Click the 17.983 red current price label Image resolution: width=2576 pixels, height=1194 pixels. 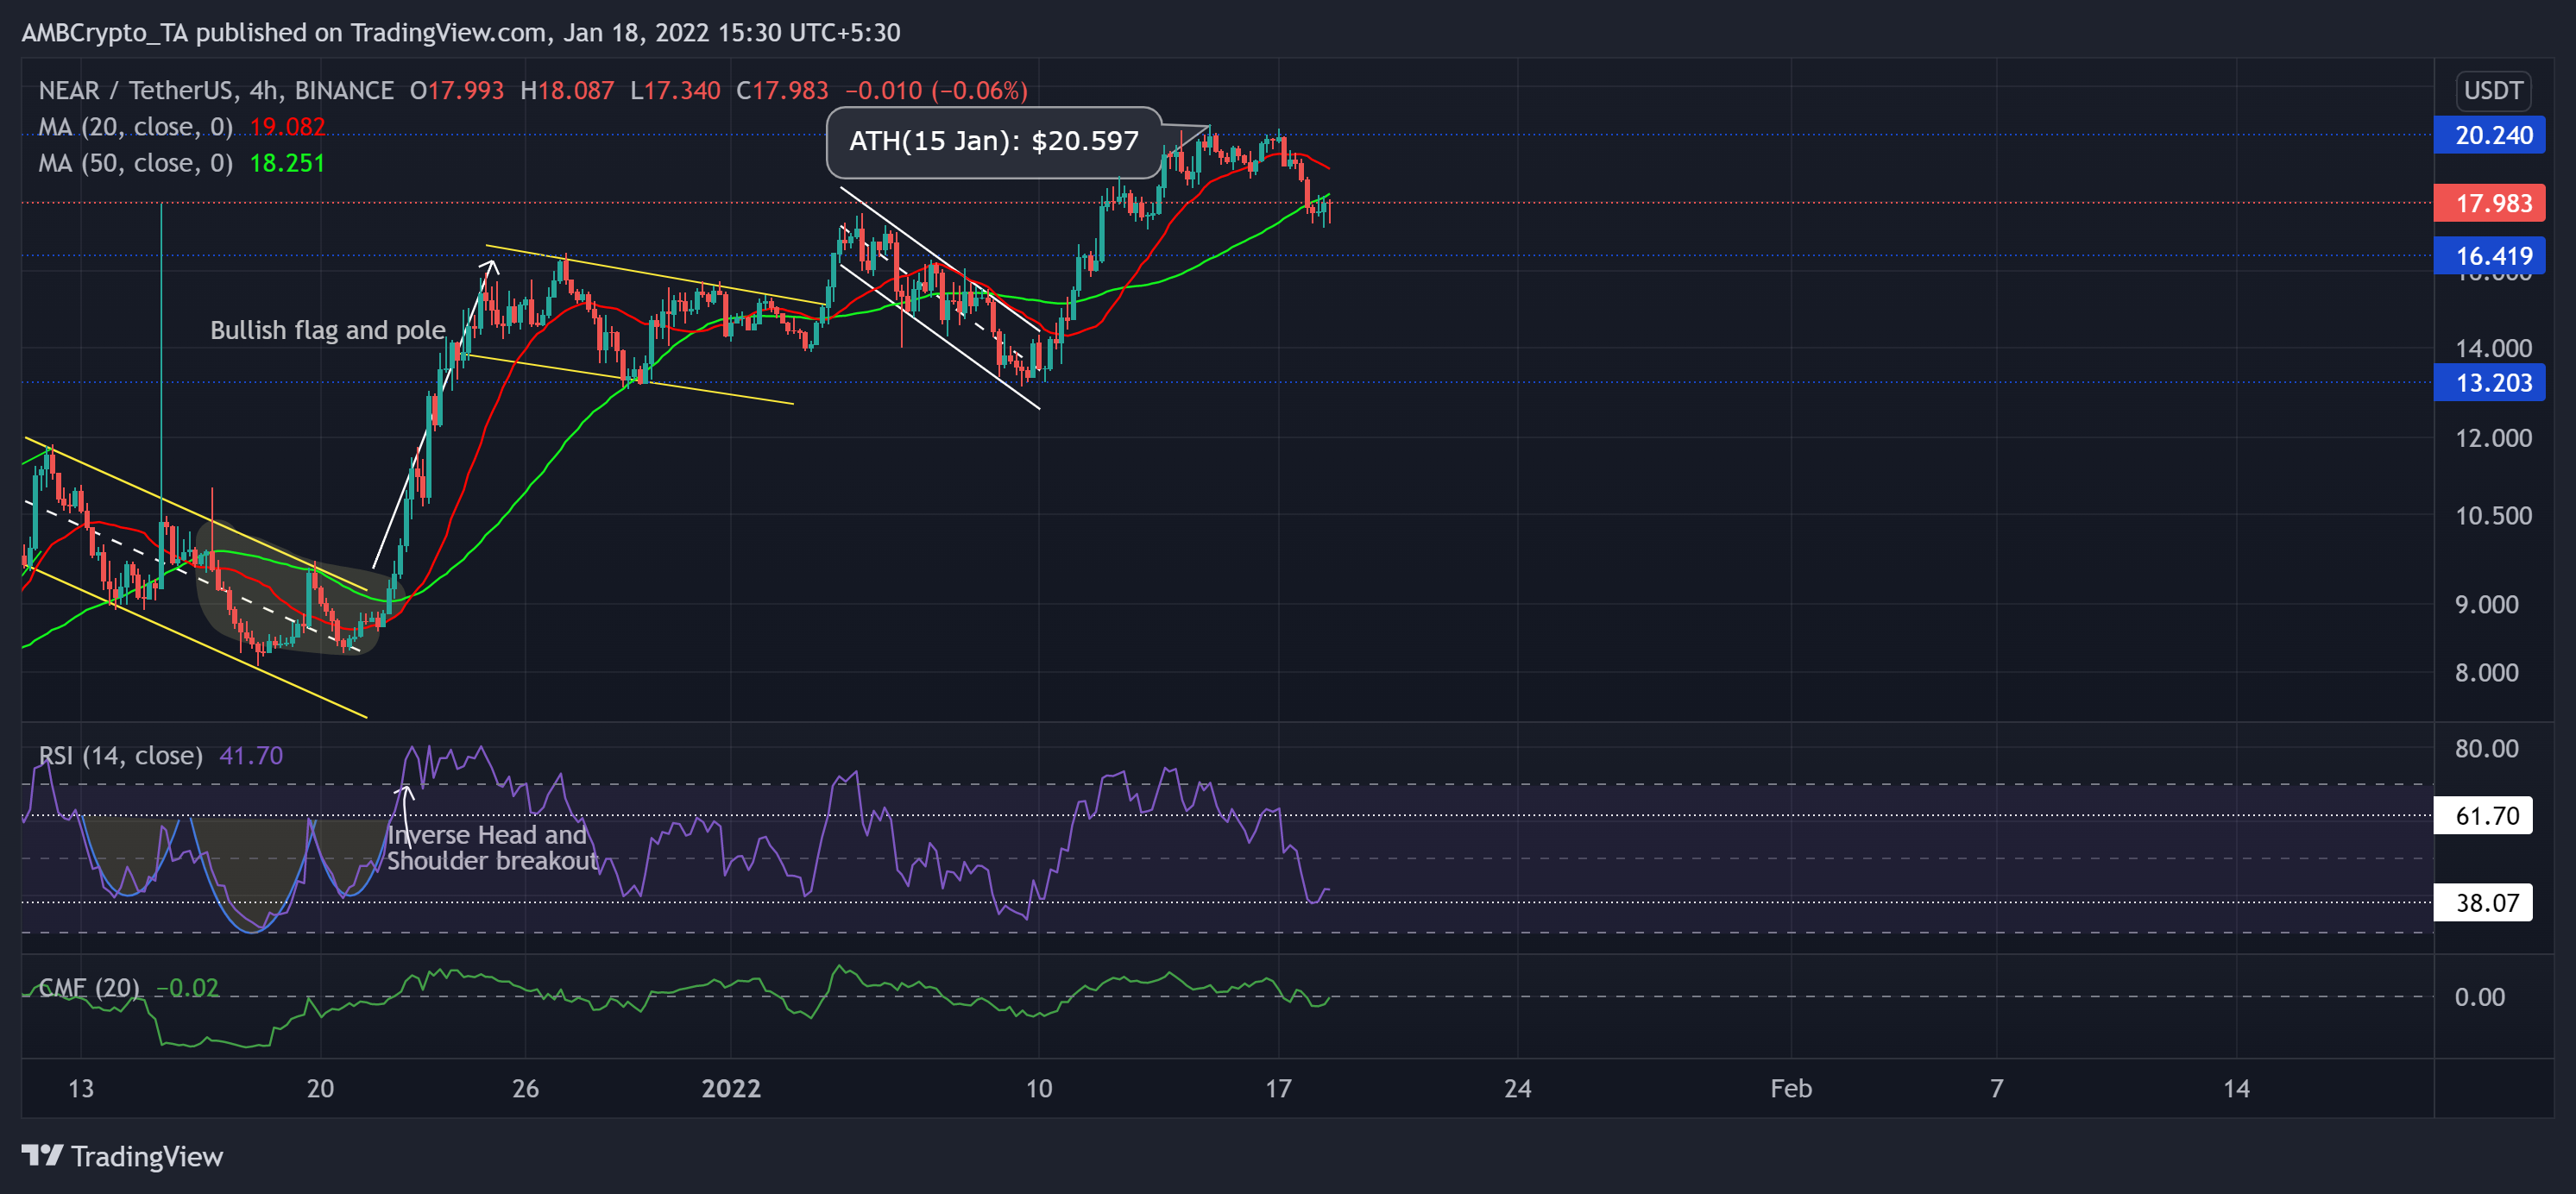click(x=2489, y=203)
